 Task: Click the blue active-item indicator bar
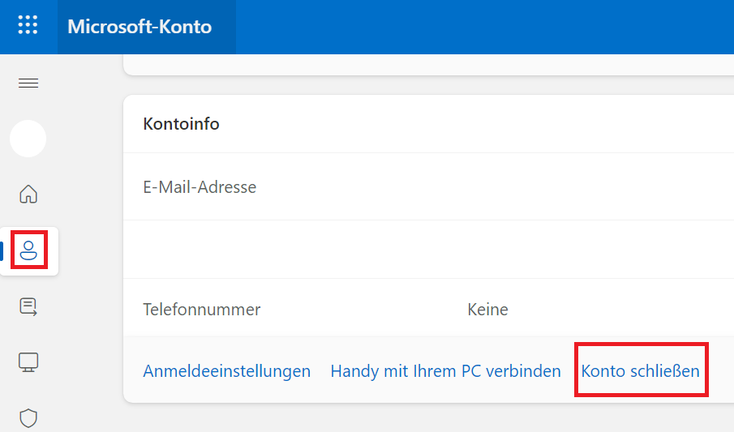click(x=2, y=251)
